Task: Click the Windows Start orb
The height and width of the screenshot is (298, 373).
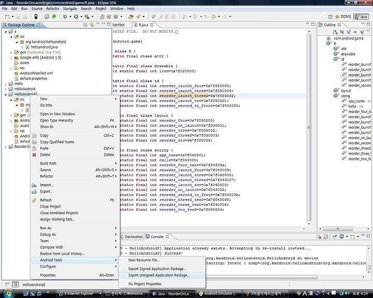Action: point(8,293)
